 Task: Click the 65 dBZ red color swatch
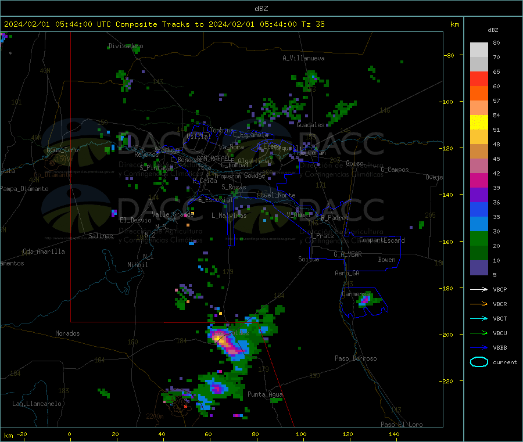479,78
